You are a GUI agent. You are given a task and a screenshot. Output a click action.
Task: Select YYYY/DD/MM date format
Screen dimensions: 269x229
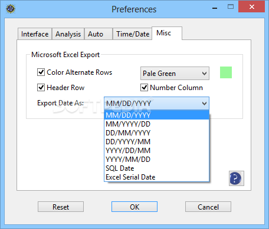(156, 151)
